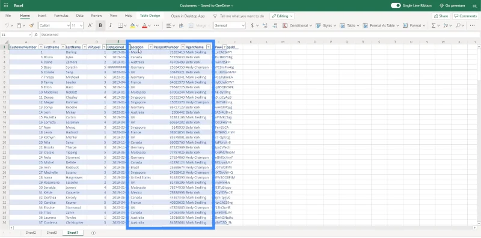The image size is (481, 238).
Task: Open AgentName column filter dropdown
Action: 209,47
